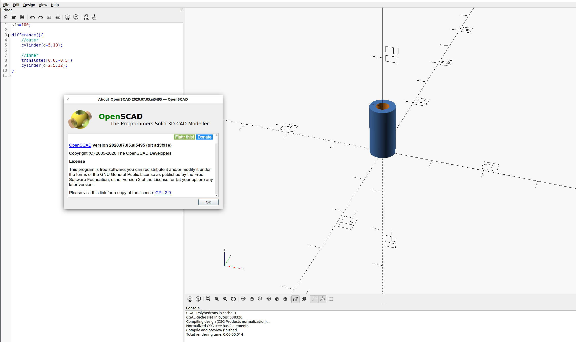Screen dimensions: 576x342
Task: Open the View menu
Action: (x=42, y=5)
